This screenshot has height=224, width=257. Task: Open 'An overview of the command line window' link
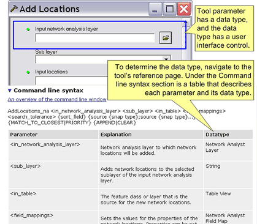coord(57,100)
